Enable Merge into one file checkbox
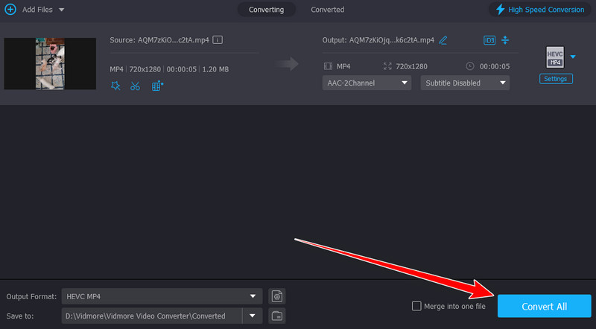This screenshot has width=596, height=329. coord(416,306)
